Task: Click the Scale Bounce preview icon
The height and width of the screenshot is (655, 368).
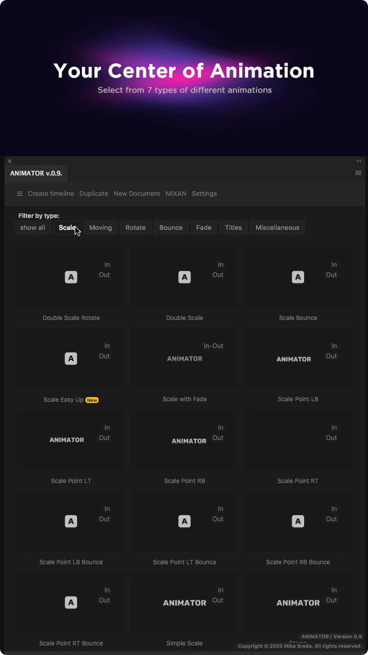Action: click(298, 277)
